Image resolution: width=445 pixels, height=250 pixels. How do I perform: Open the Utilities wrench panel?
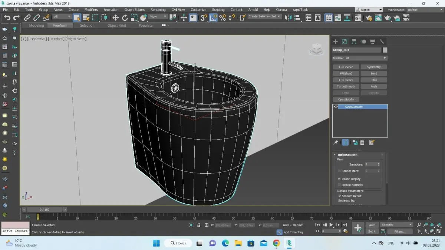pos(382,41)
